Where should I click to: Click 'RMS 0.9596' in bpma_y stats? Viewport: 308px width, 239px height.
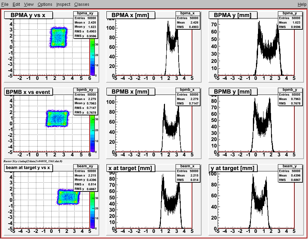coord(290,27)
